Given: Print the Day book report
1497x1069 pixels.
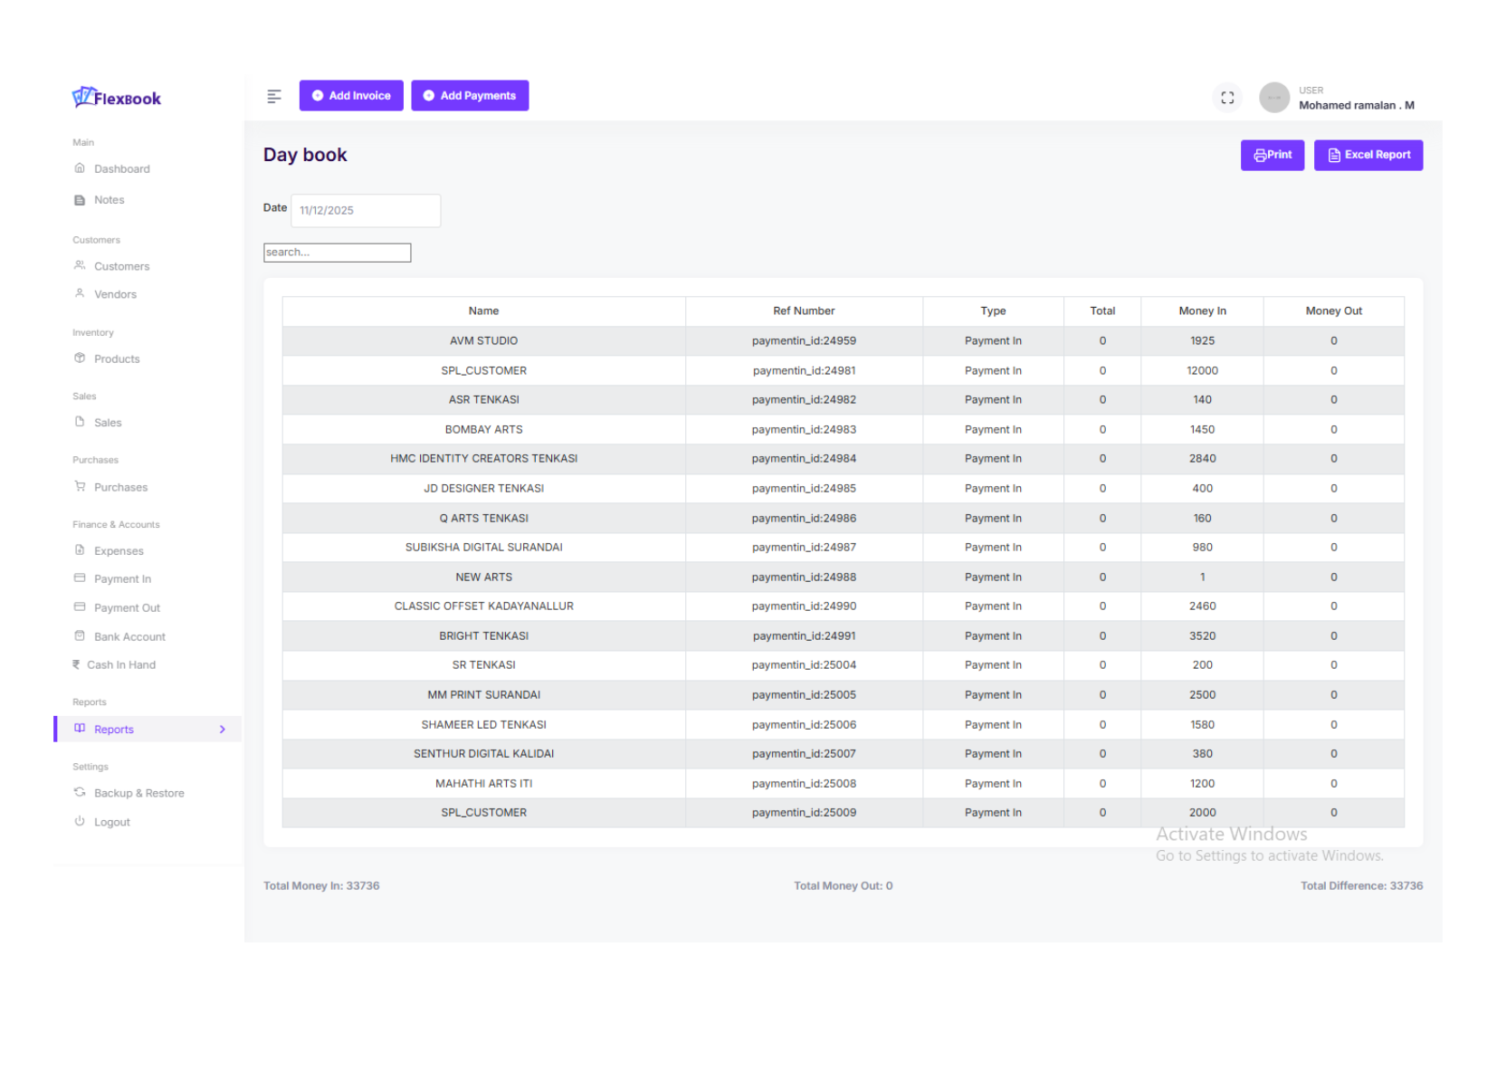Looking at the screenshot, I should 1272,156.
